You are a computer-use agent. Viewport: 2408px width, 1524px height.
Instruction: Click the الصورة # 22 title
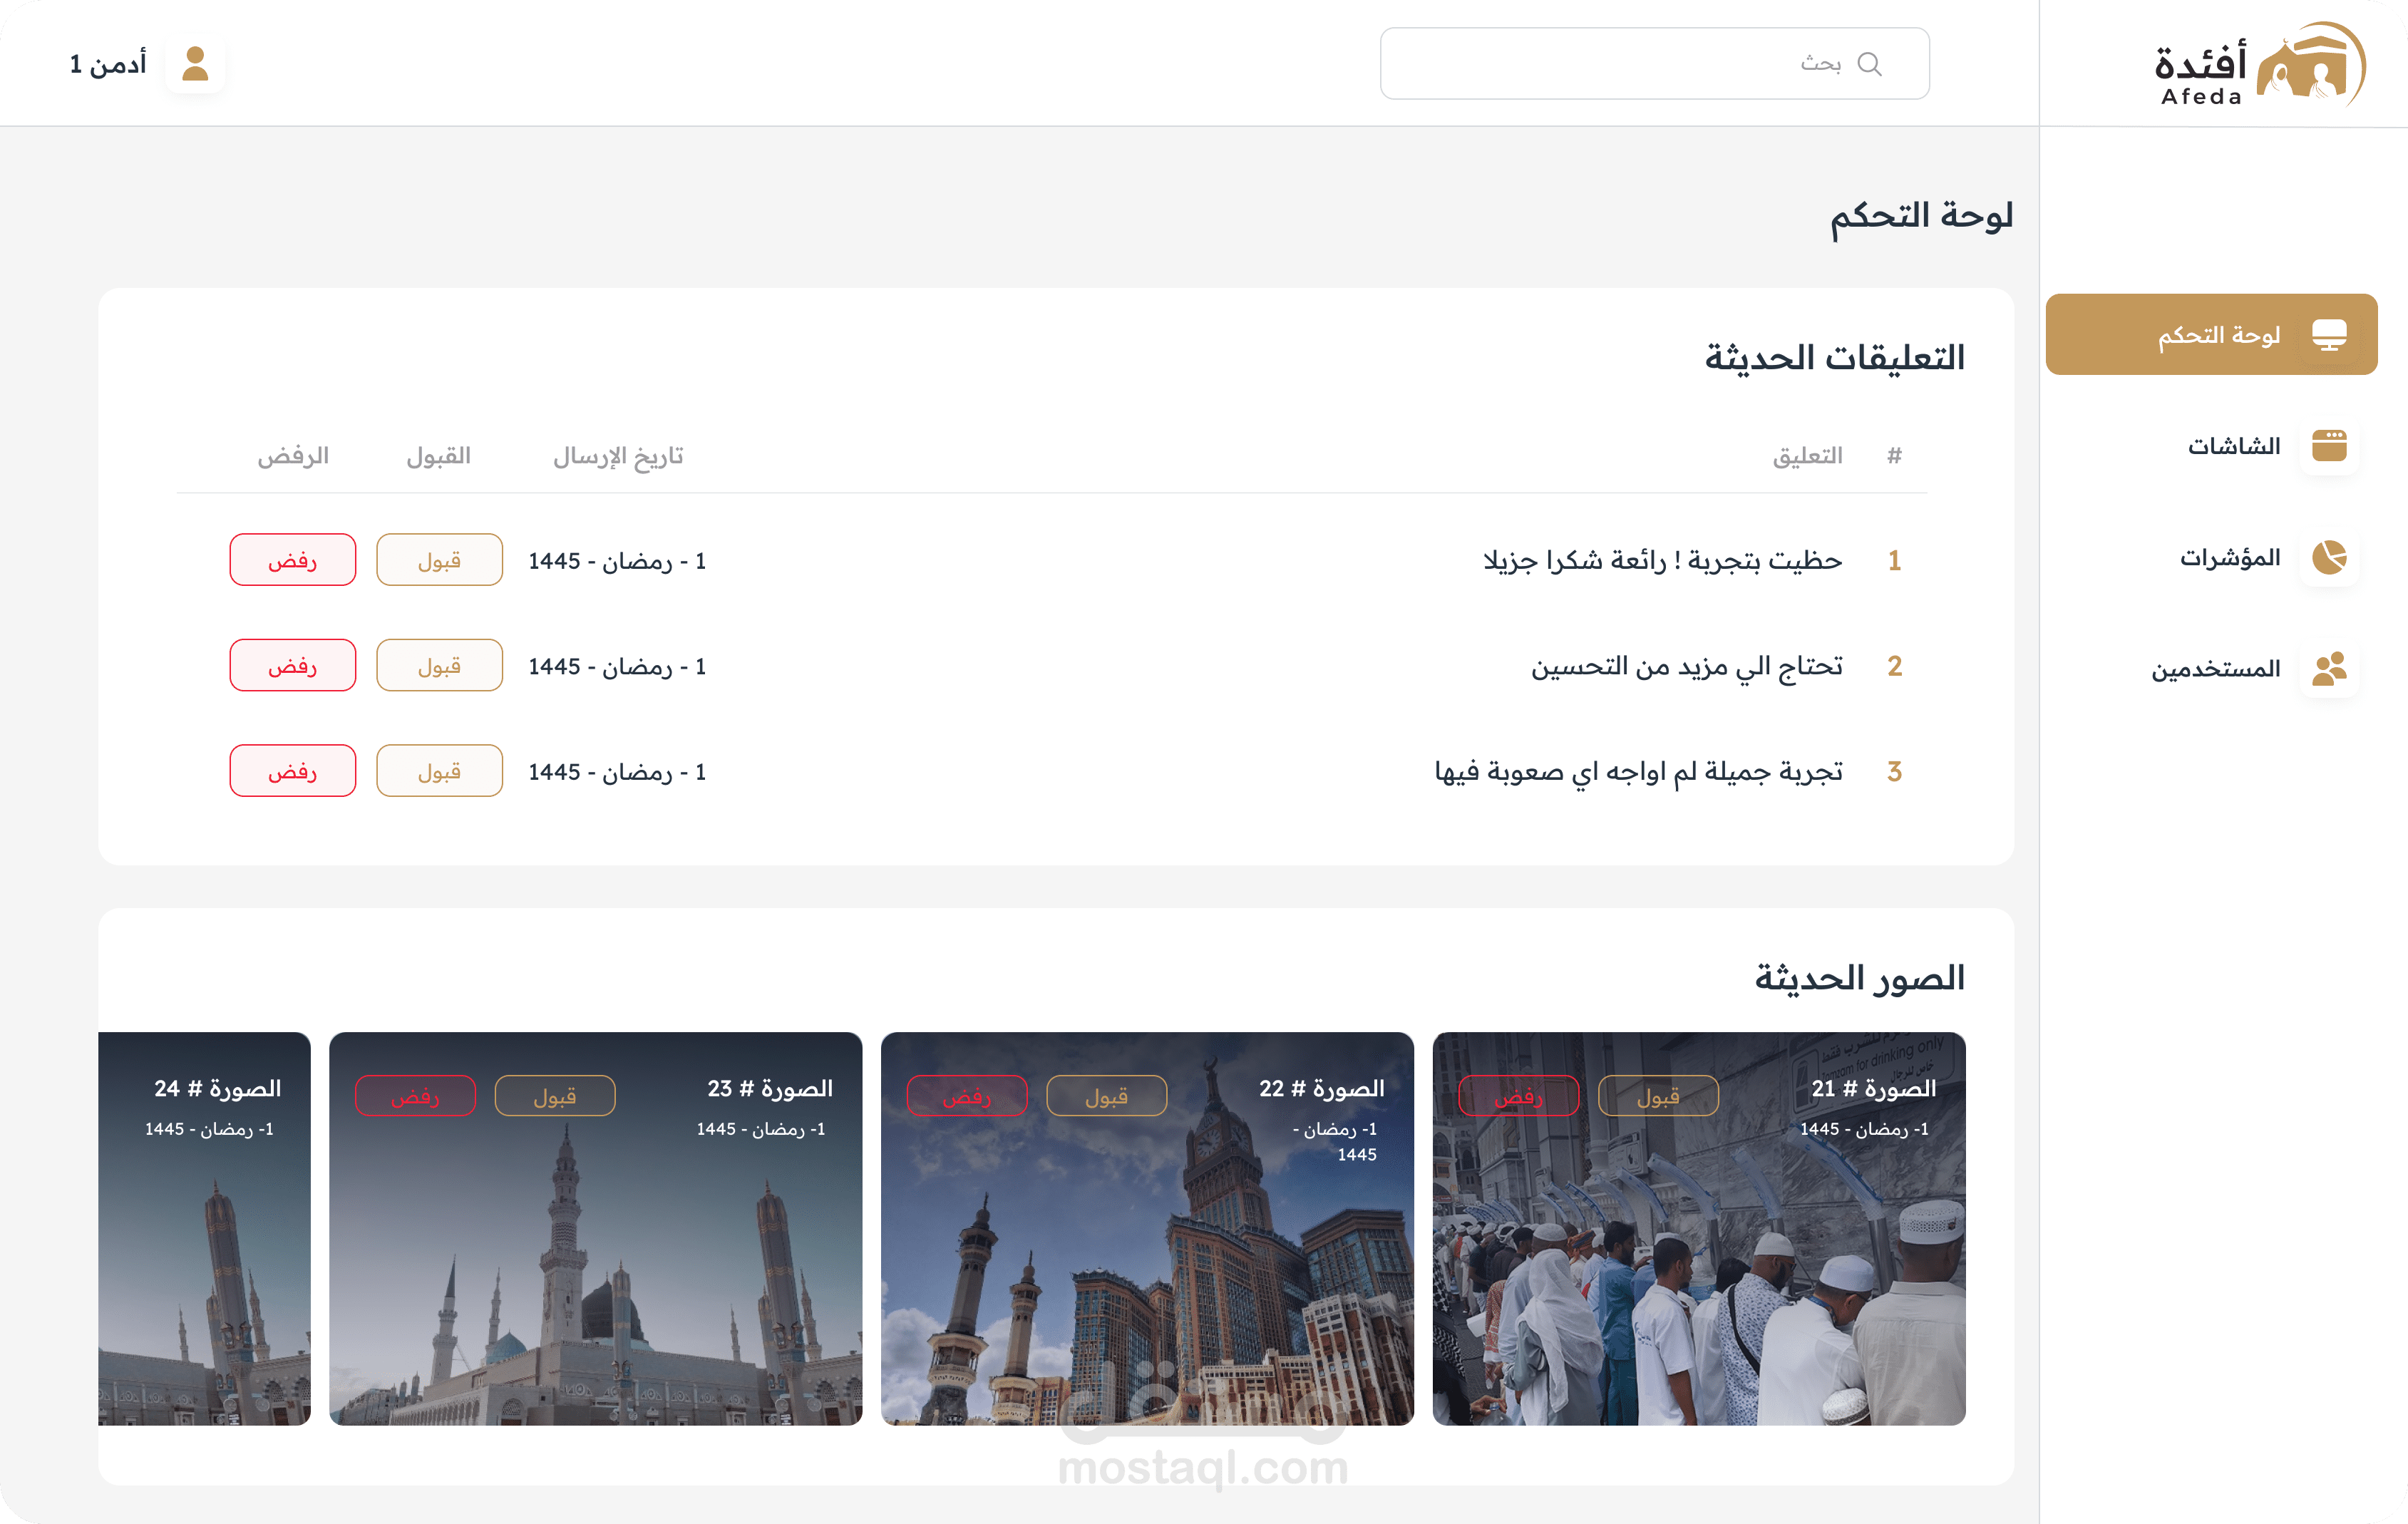coord(1321,1088)
